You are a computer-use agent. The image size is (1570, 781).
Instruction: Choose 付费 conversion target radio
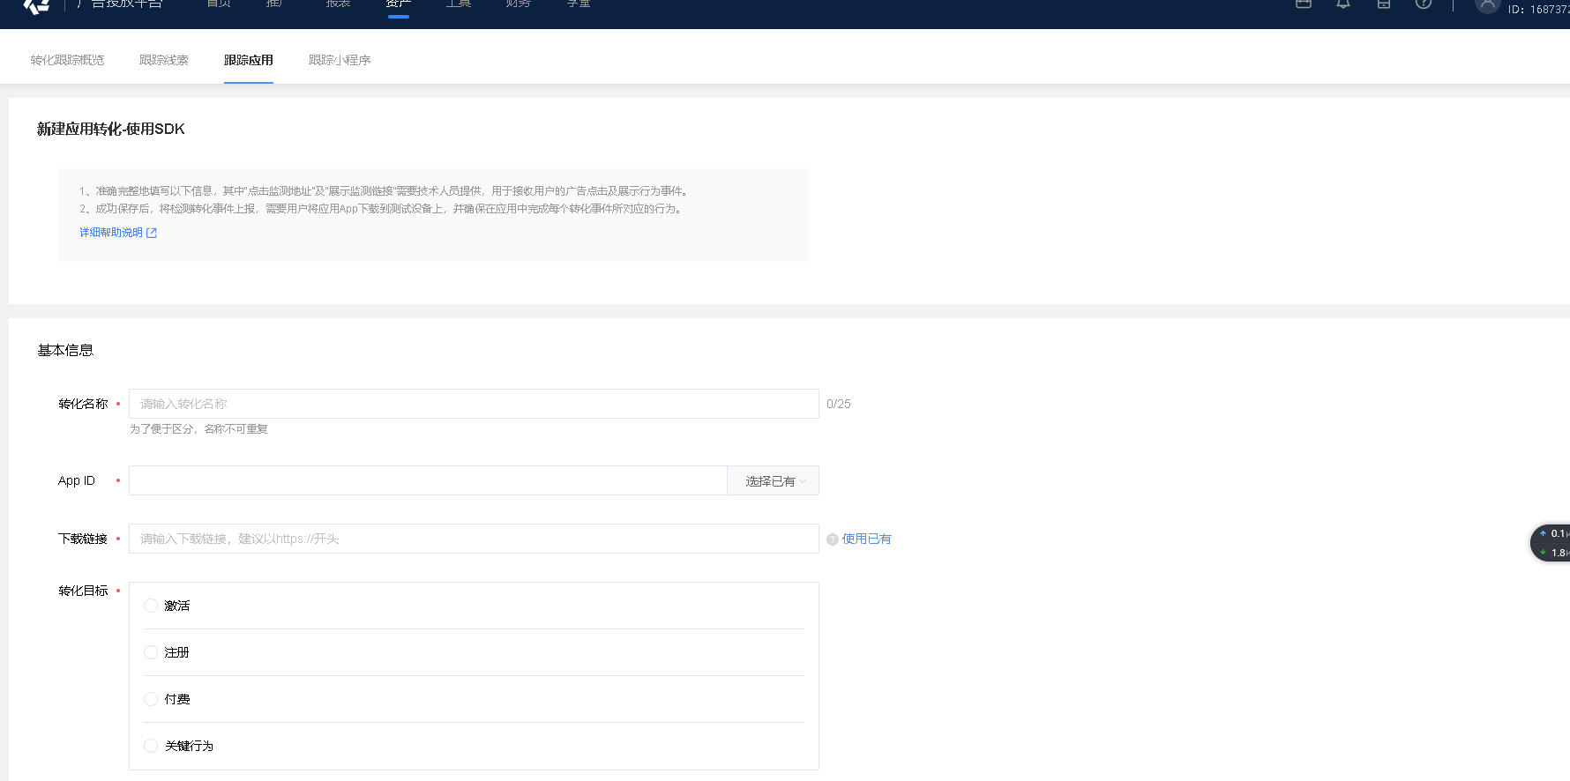151,699
